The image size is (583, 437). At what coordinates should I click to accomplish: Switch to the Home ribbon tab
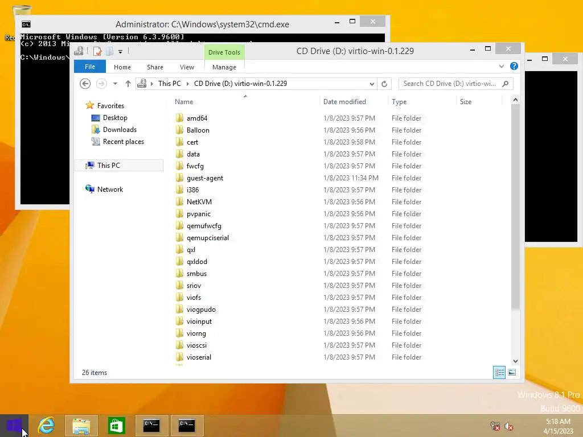click(x=122, y=67)
